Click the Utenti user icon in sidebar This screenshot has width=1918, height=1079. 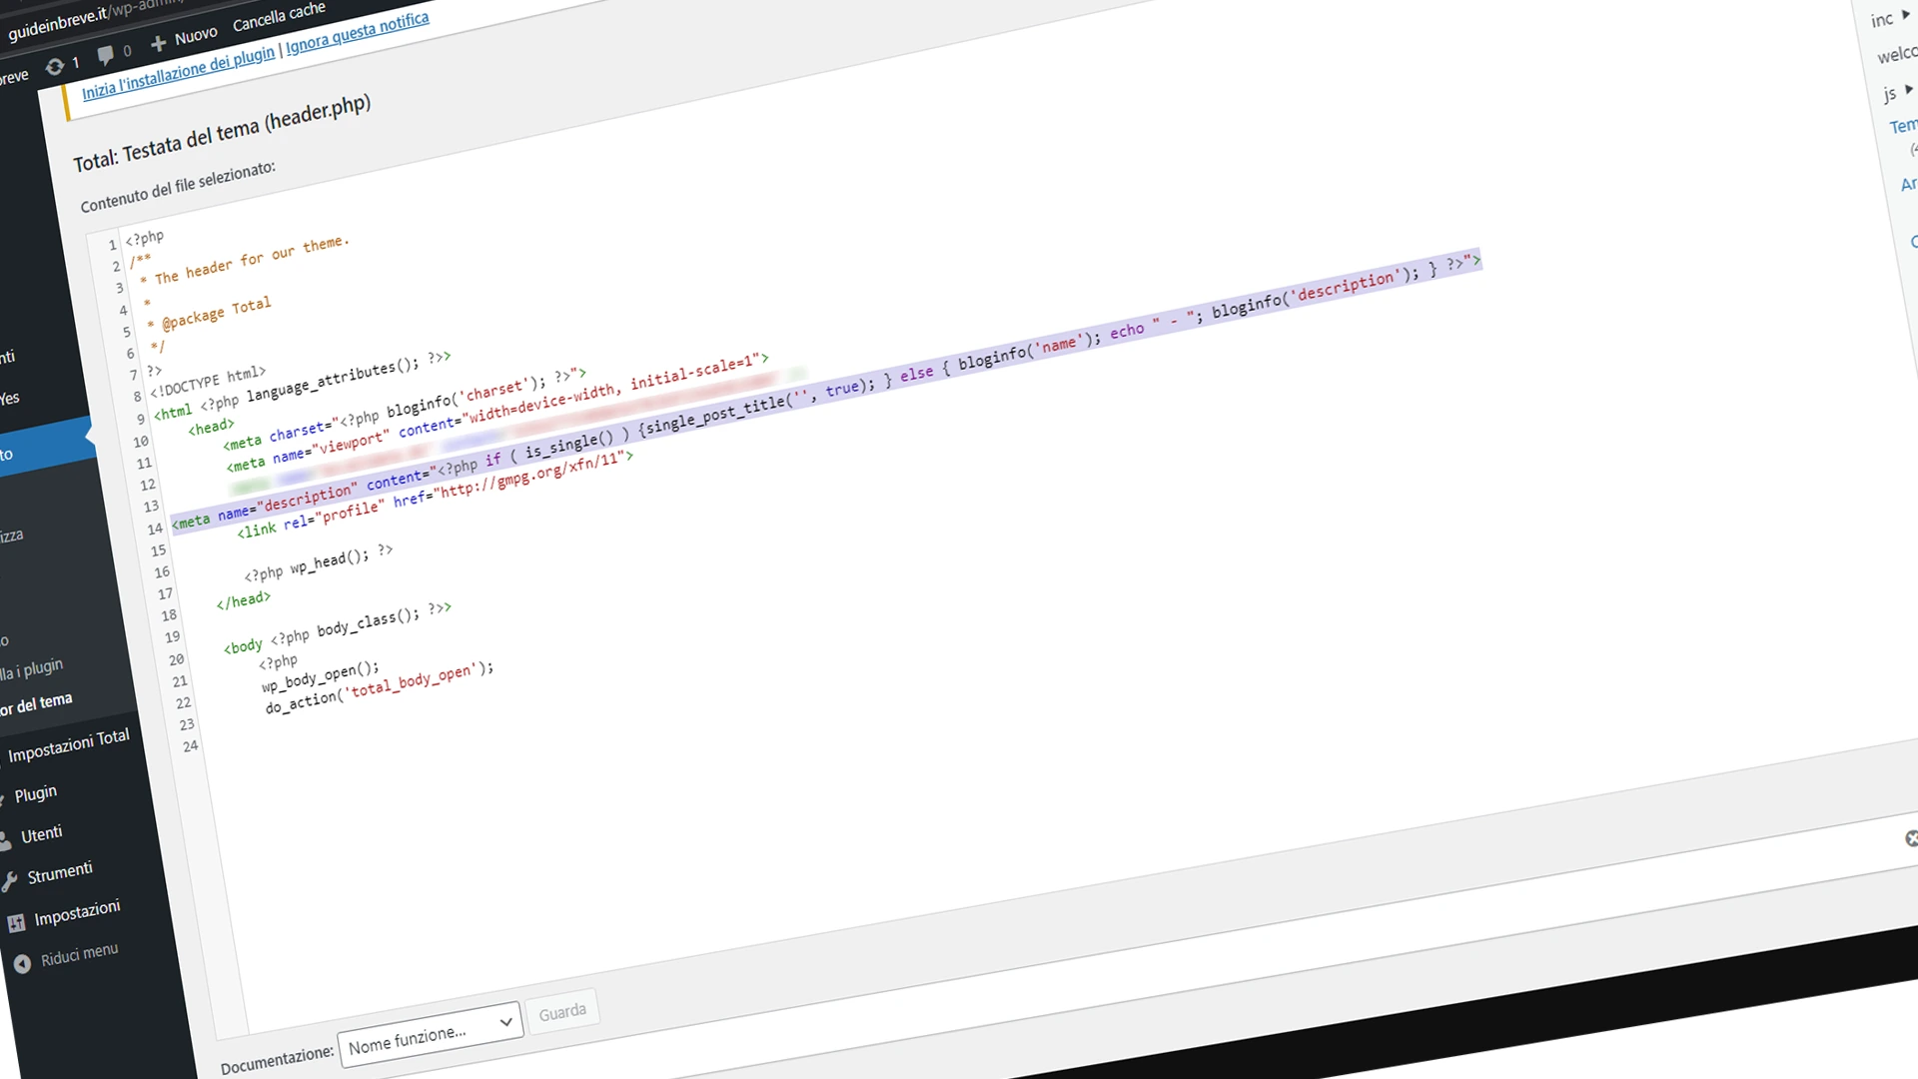click(6, 841)
